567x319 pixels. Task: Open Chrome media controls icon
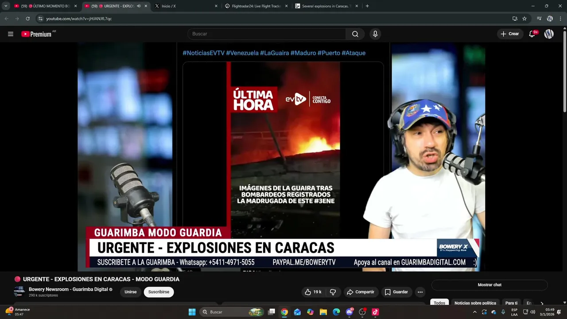pos(539,19)
